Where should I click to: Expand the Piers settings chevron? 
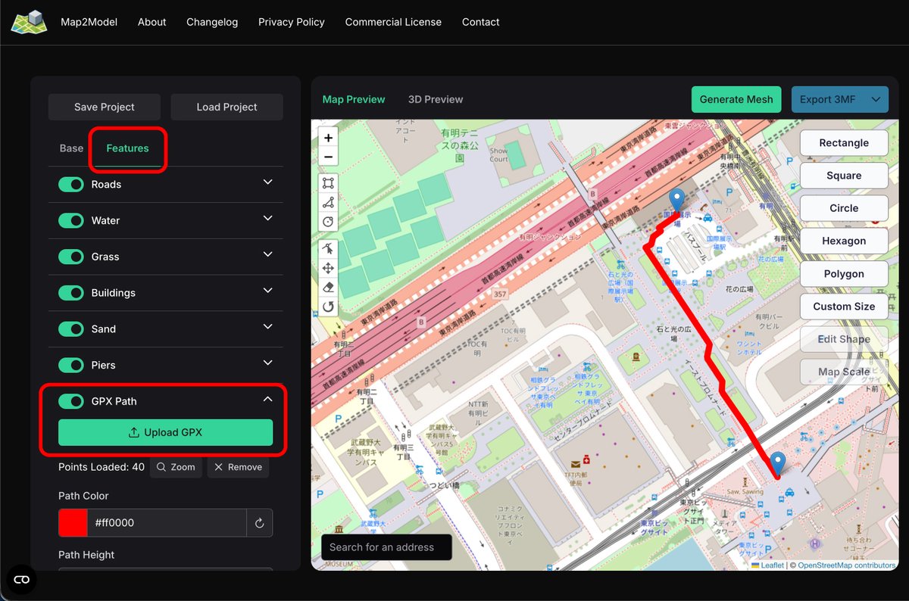267,363
